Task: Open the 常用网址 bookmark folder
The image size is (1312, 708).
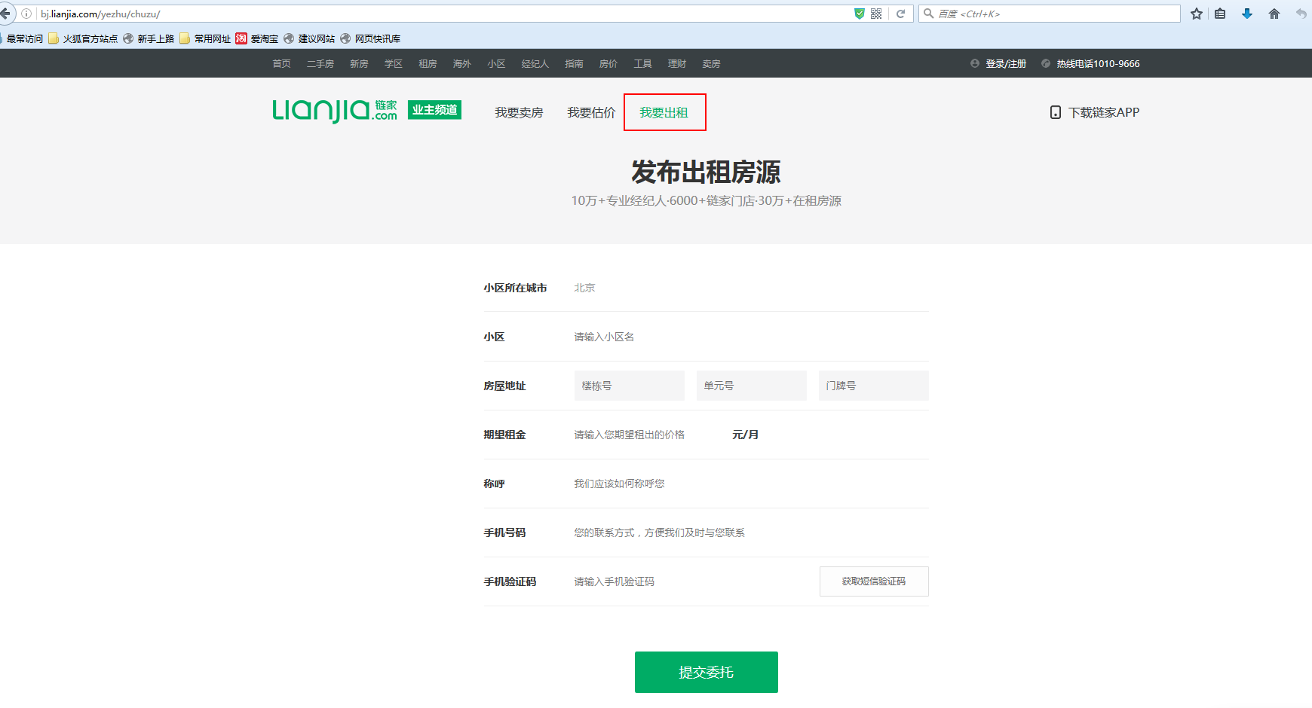Action: coord(205,38)
